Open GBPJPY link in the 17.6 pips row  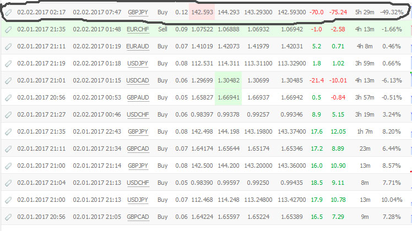pos(138,132)
